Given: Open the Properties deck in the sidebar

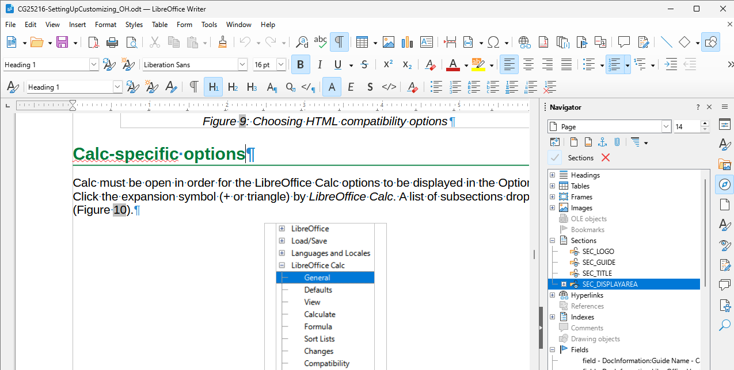Looking at the screenshot, I should point(724,124).
